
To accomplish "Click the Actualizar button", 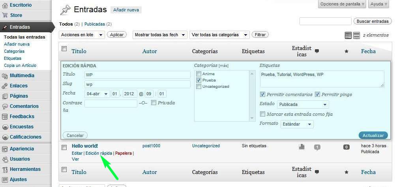I will [373, 135].
